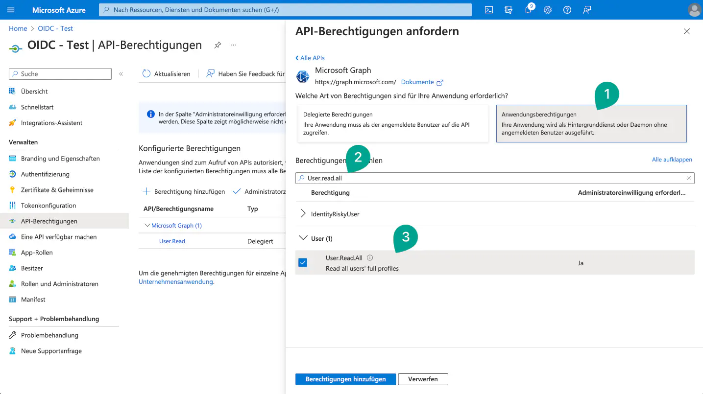The height and width of the screenshot is (394, 703).
Task: Click the Azure global search field
Action: (285, 10)
